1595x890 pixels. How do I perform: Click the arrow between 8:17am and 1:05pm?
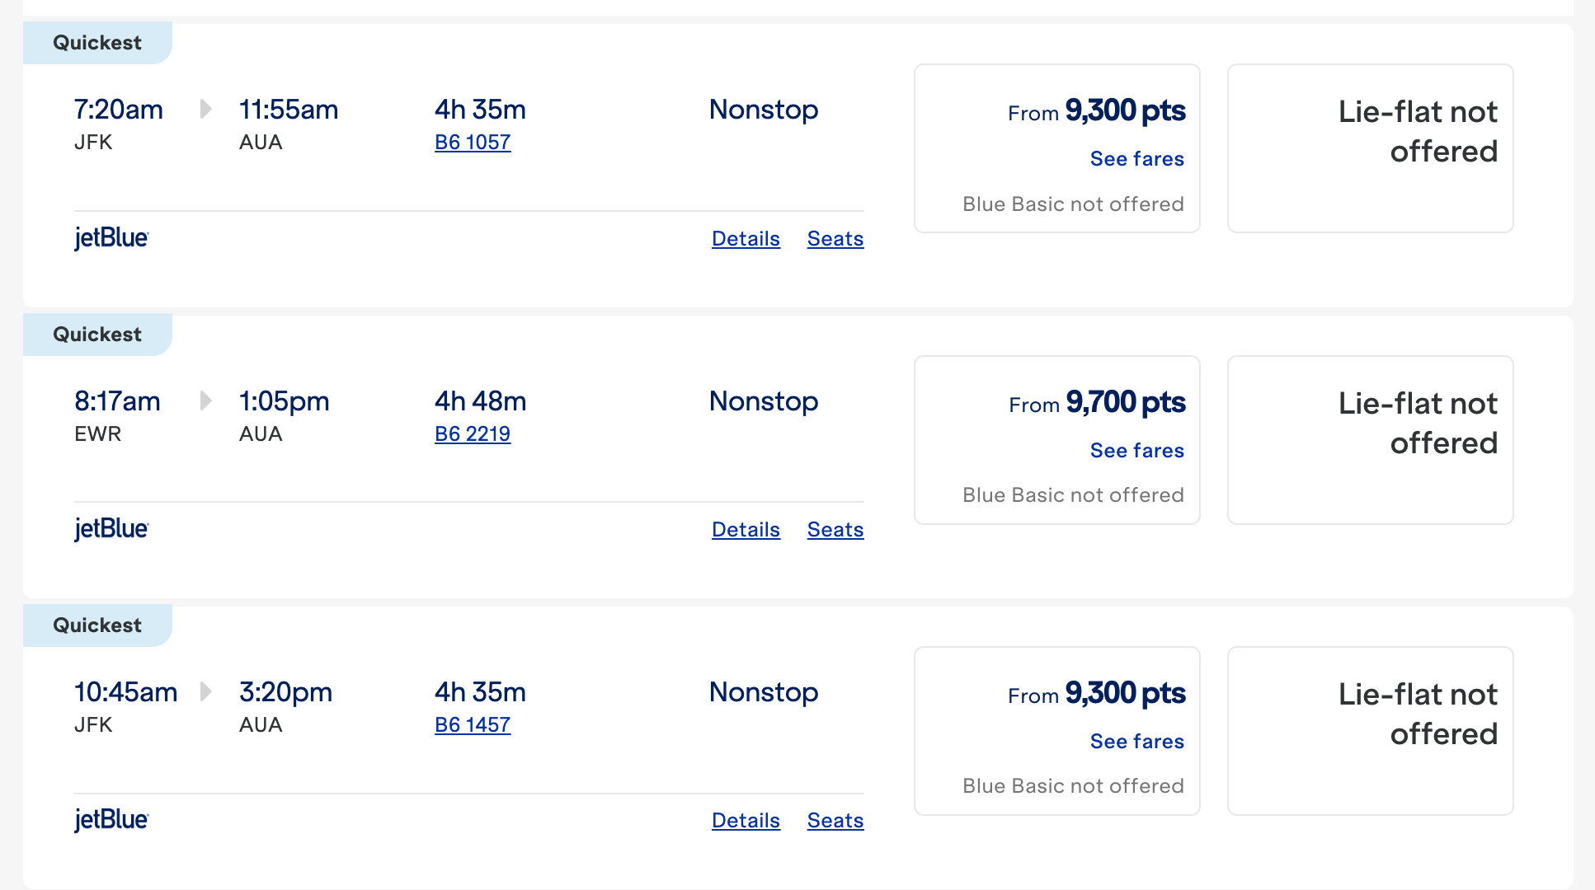[x=205, y=401]
